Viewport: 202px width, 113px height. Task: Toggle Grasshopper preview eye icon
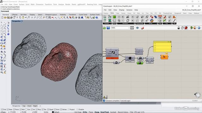(137, 28)
